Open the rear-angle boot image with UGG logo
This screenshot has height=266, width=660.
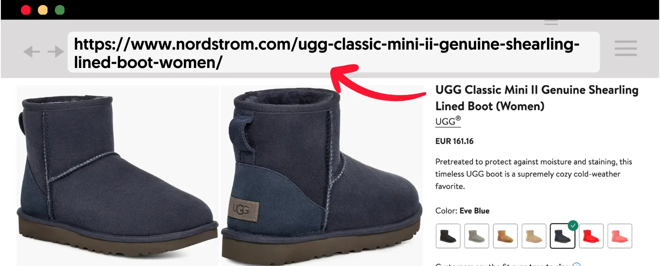322,176
